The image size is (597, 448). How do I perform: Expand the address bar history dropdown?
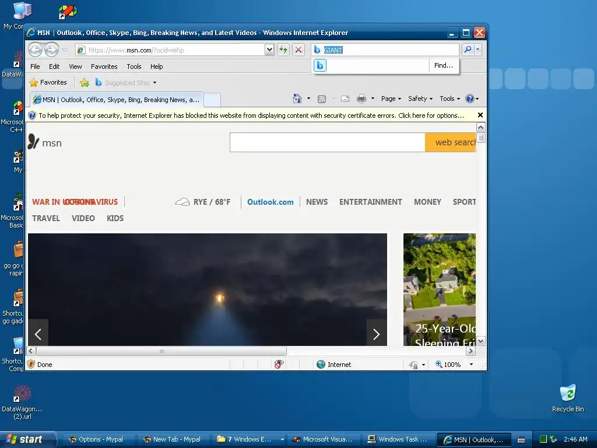pyautogui.click(x=269, y=50)
